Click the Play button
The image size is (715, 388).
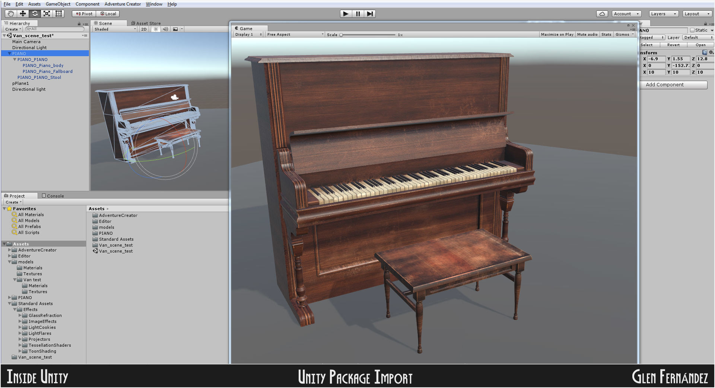pyautogui.click(x=346, y=14)
